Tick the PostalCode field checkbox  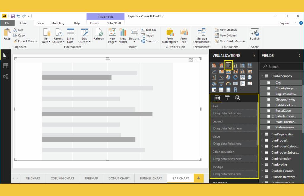pyautogui.click(x=269, y=111)
